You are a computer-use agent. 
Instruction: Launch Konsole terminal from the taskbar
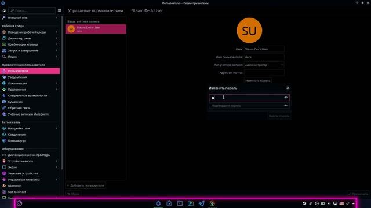pos(180,203)
